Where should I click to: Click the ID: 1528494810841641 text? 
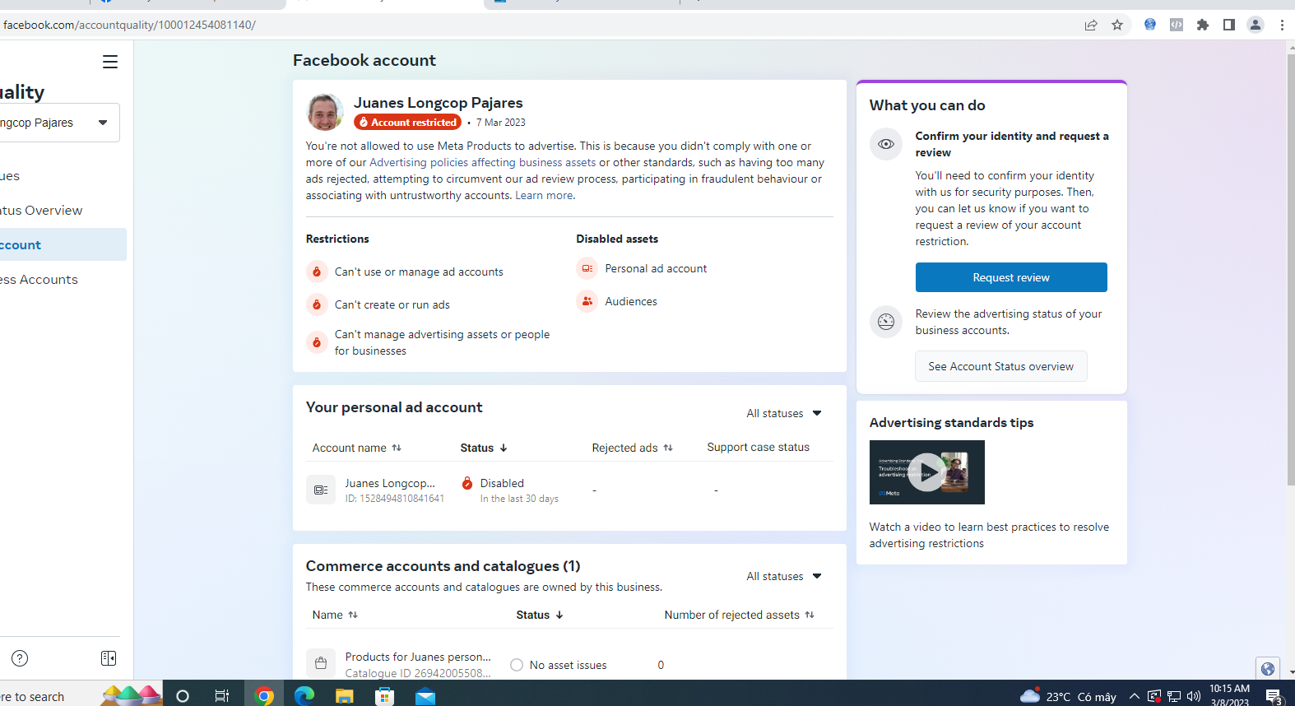tap(394, 499)
